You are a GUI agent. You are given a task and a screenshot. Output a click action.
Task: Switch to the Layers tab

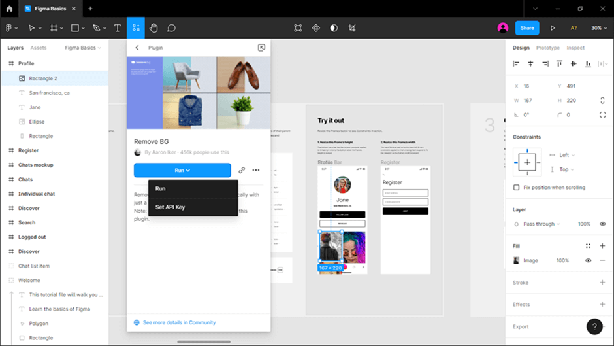15,48
